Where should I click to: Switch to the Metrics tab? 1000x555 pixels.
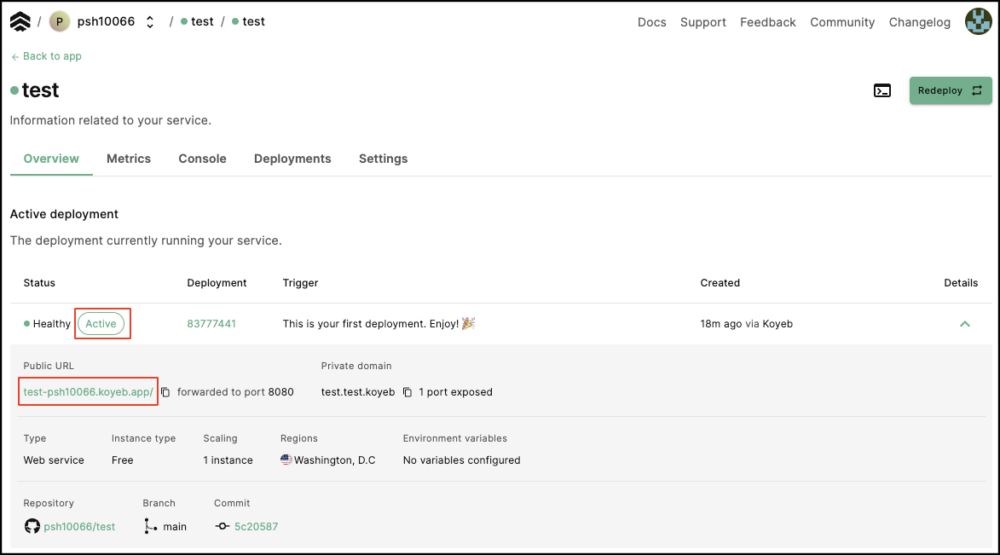pos(129,159)
